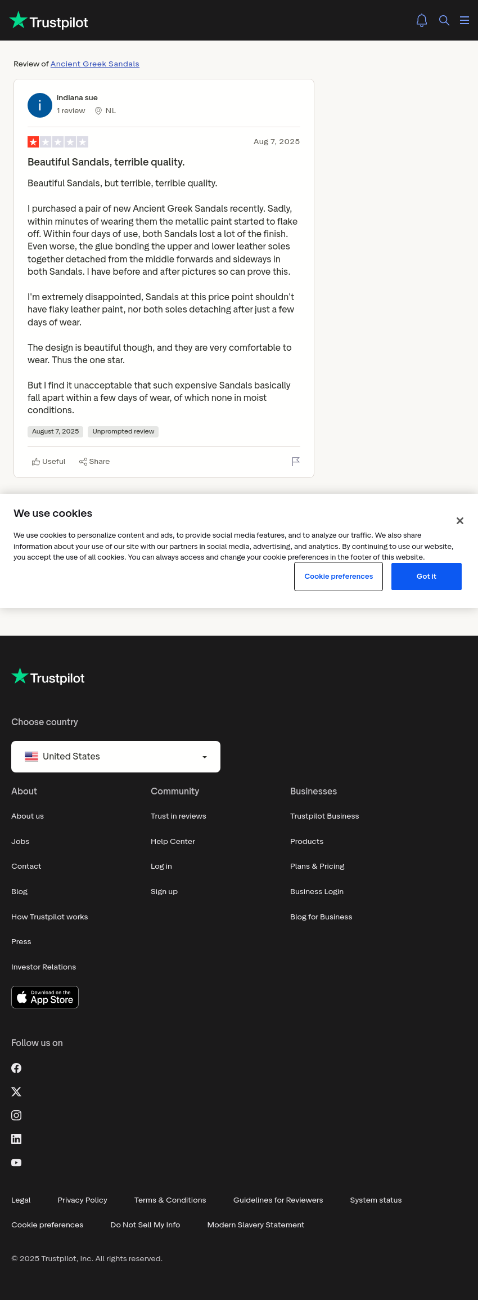This screenshot has height=1300, width=478.
Task: Open How Trustpilot works link
Action: coord(49,917)
